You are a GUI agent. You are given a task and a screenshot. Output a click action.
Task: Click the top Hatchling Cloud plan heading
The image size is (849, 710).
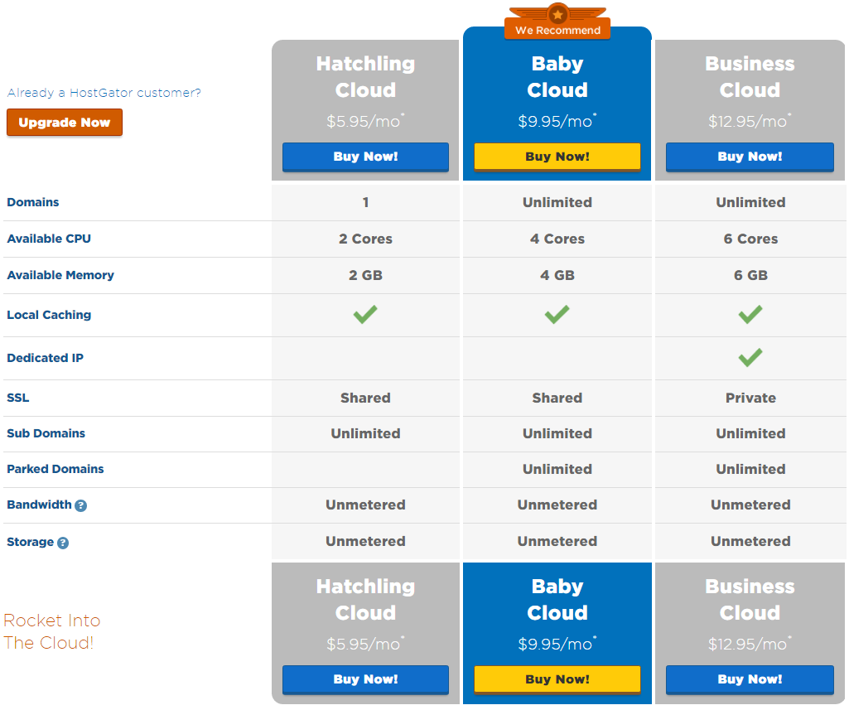365,77
